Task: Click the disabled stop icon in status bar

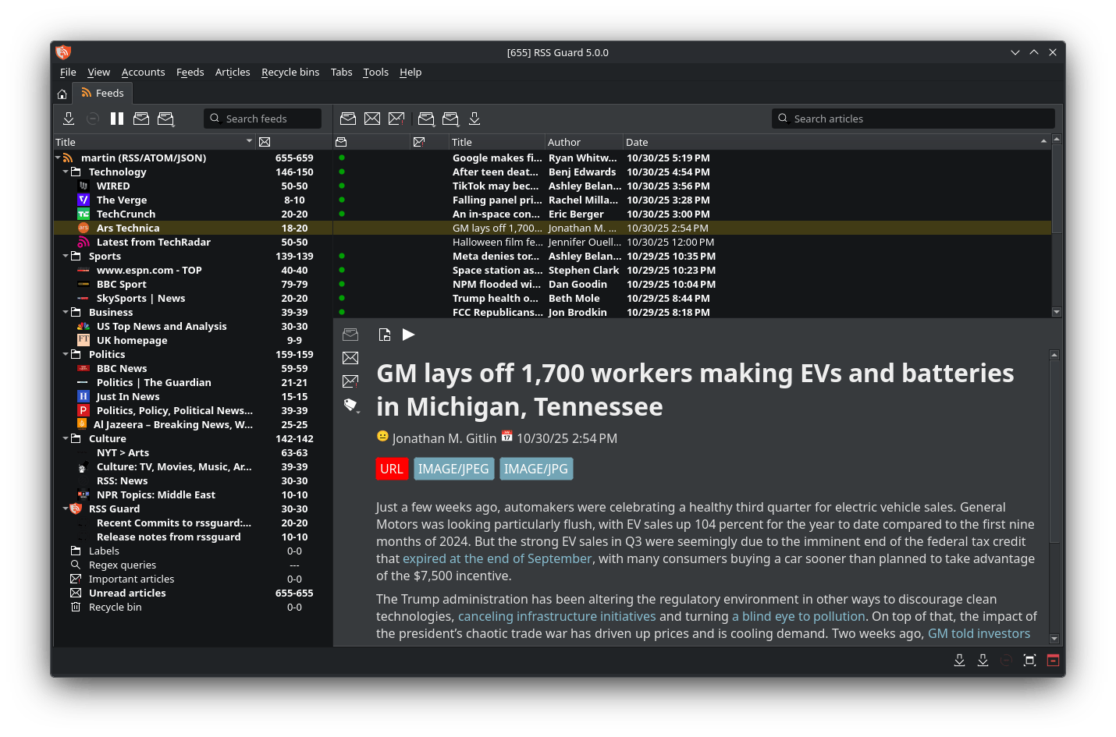Action: click(x=1007, y=661)
